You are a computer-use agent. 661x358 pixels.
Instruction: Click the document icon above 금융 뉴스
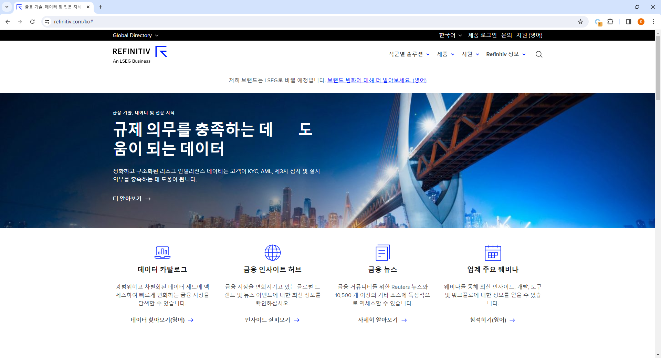point(383,253)
